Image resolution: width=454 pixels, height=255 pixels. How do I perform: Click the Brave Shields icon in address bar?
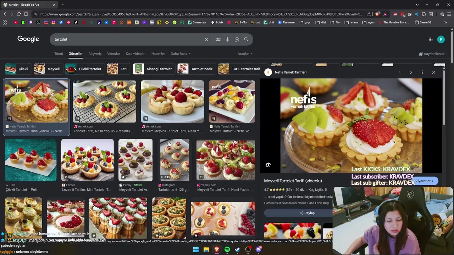[377, 14]
